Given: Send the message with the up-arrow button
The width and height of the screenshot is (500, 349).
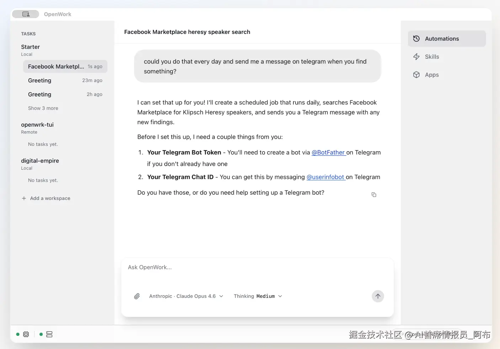Looking at the screenshot, I should [378, 296].
